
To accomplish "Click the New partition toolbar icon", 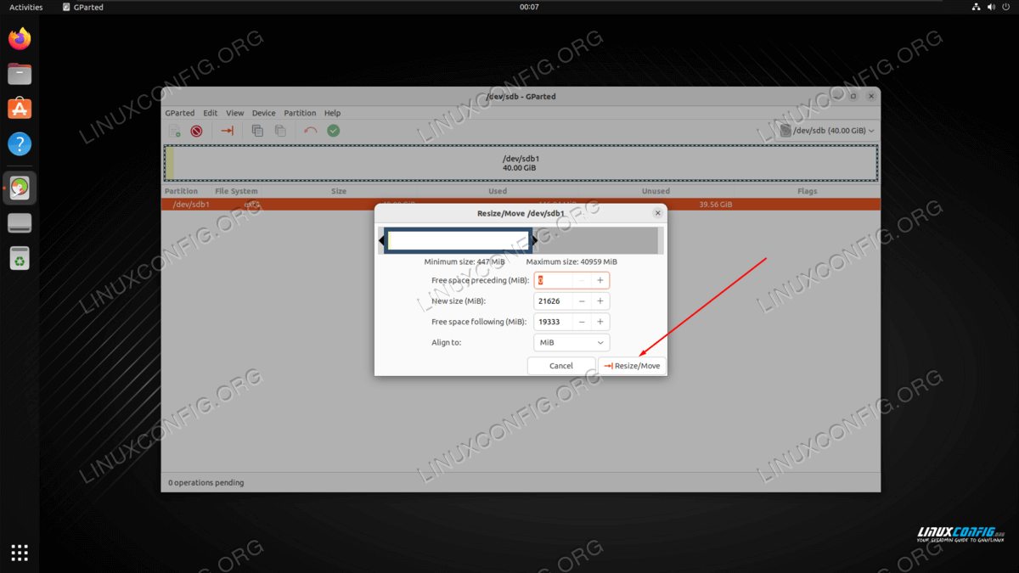I will tap(175, 131).
